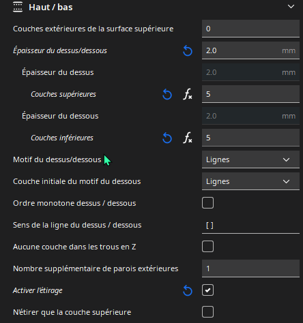303x323 pixels.
Task: Click the formula icon for Couches inférieures
Action: [x=188, y=138]
